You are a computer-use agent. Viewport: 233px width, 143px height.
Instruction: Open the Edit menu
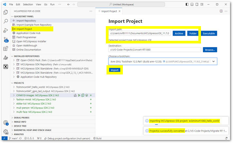point(18,5)
